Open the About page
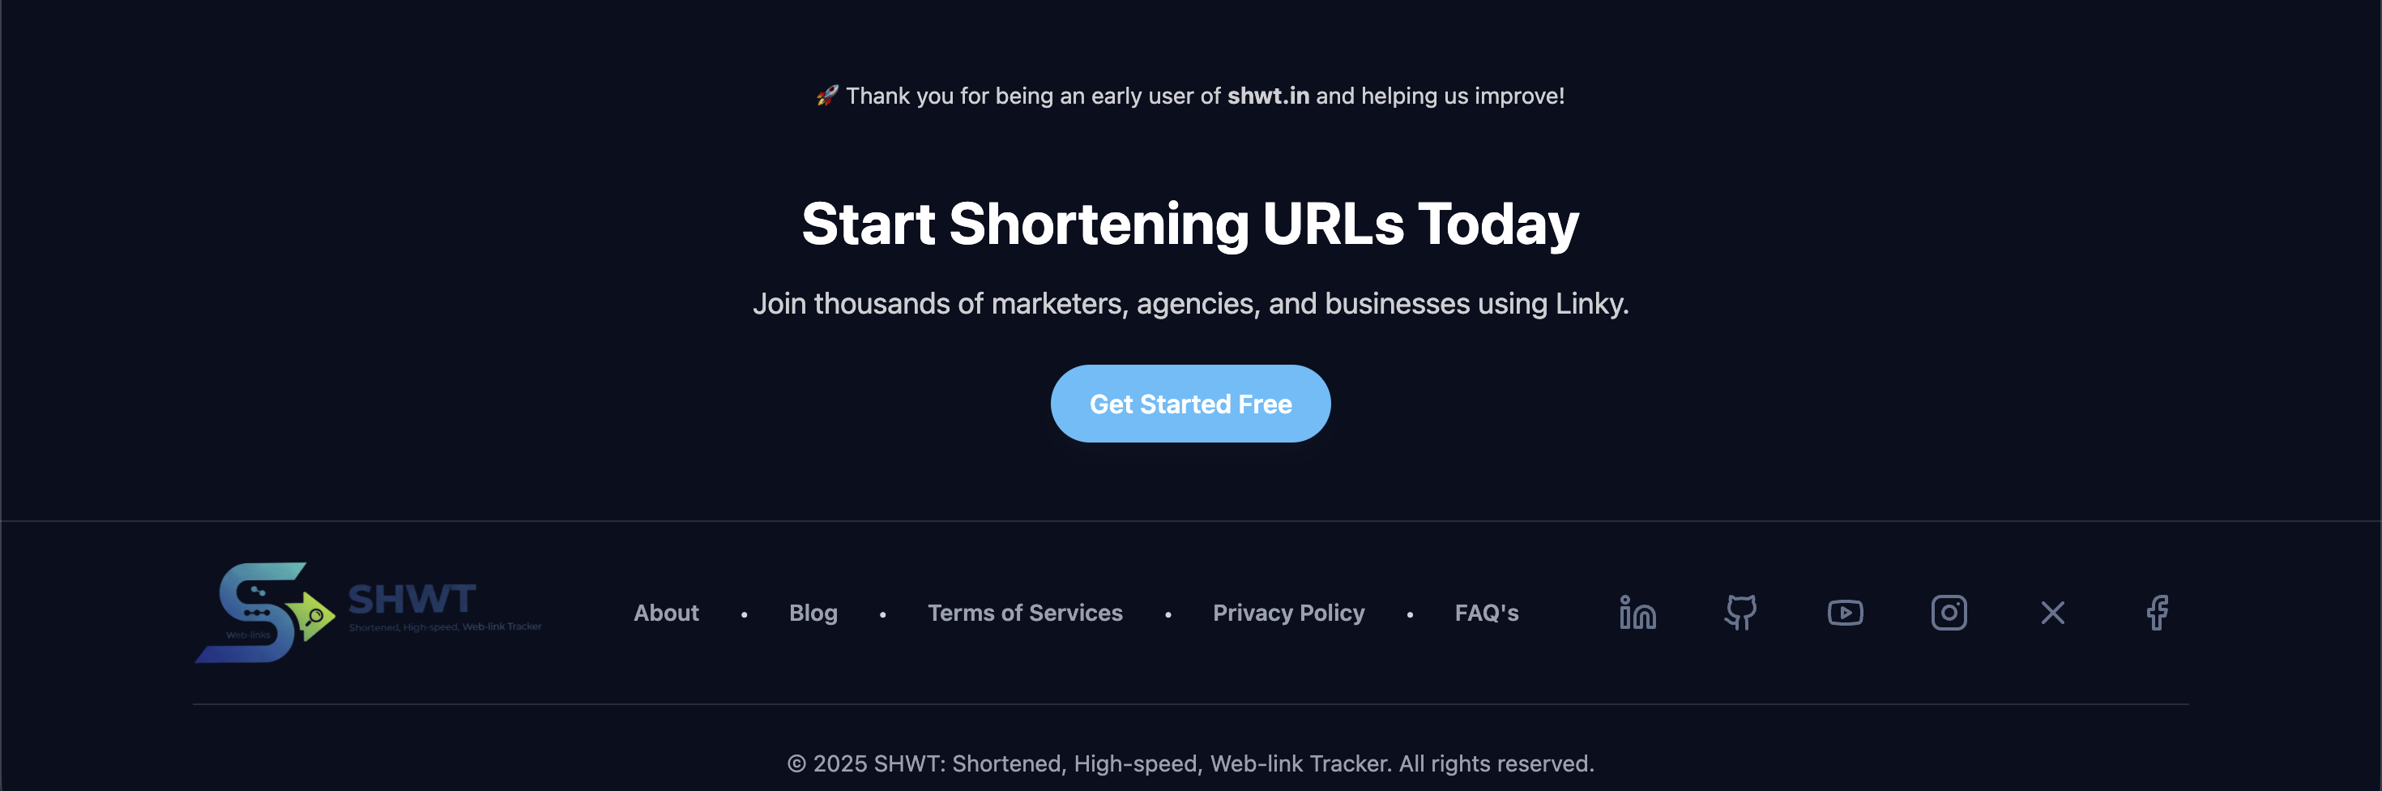The height and width of the screenshot is (791, 2382). tap(666, 613)
